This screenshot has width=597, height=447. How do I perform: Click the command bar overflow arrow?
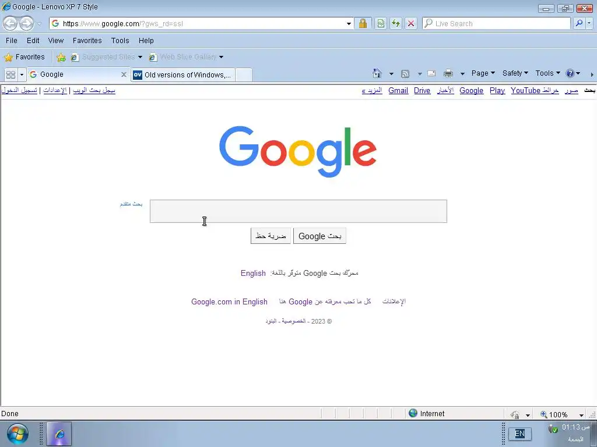(592, 74)
